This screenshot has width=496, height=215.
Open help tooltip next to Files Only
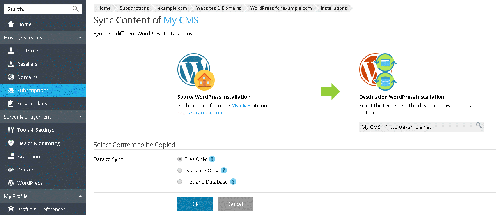tap(212, 159)
